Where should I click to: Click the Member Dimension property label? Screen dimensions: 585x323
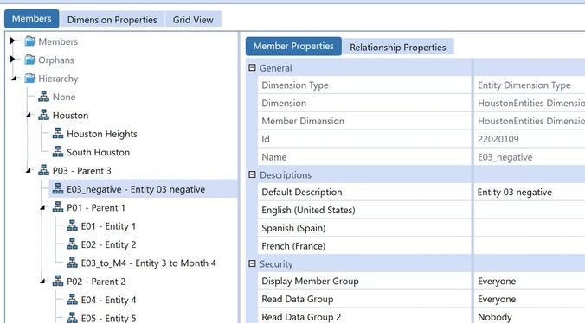pos(303,121)
